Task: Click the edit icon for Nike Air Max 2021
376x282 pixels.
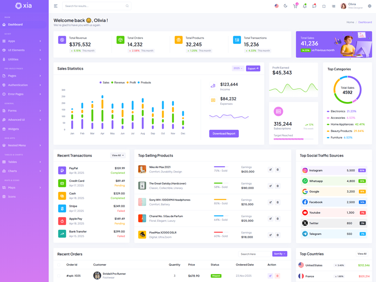Action: coord(270,170)
